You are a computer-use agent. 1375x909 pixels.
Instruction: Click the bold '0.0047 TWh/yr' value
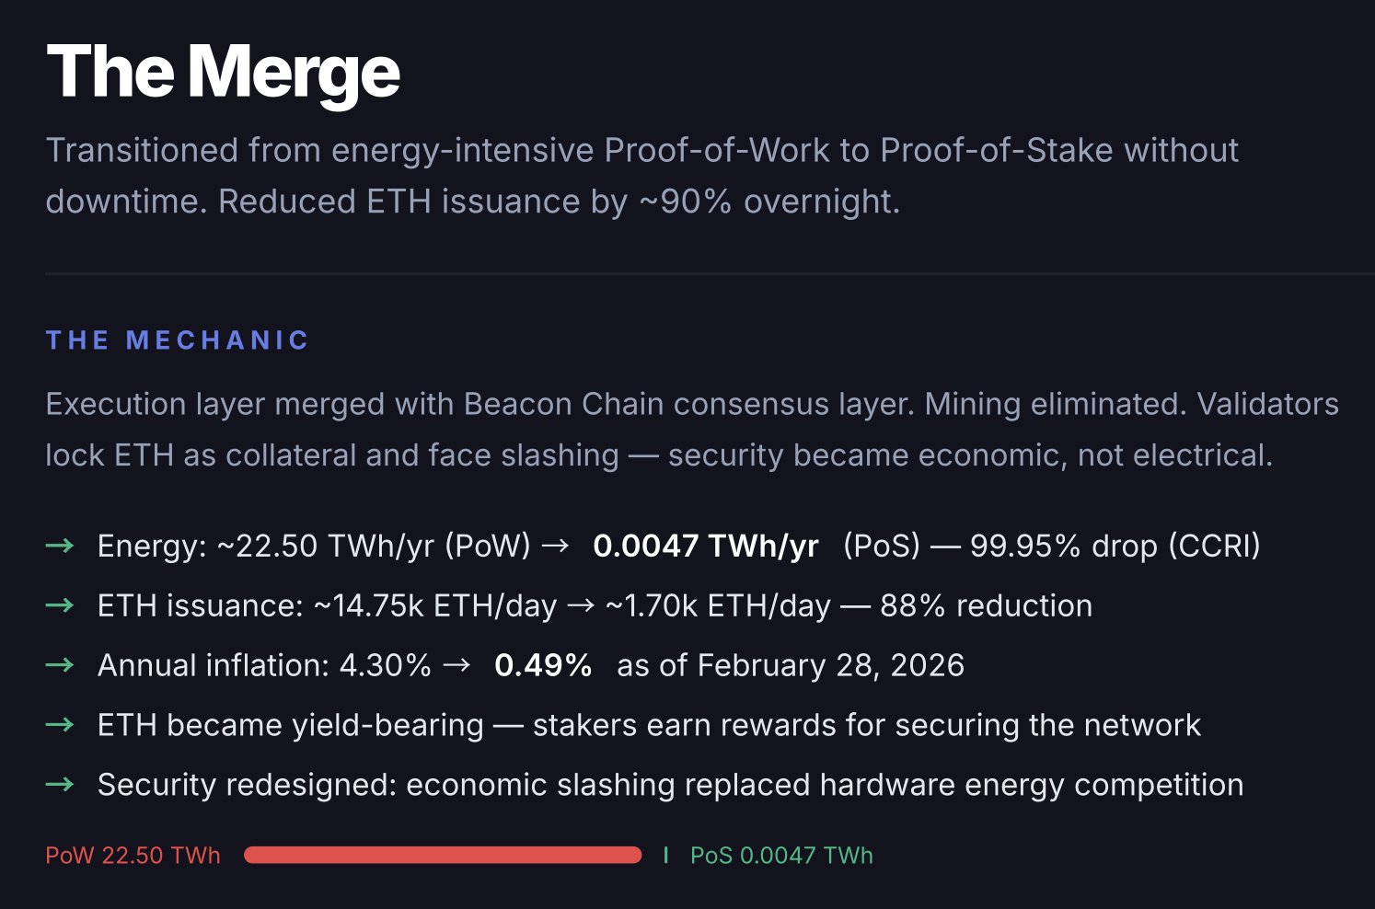click(706, 546)
